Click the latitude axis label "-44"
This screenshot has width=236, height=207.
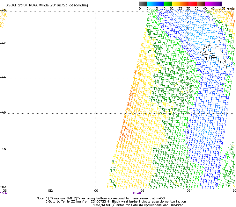click(x=3, y=77)
